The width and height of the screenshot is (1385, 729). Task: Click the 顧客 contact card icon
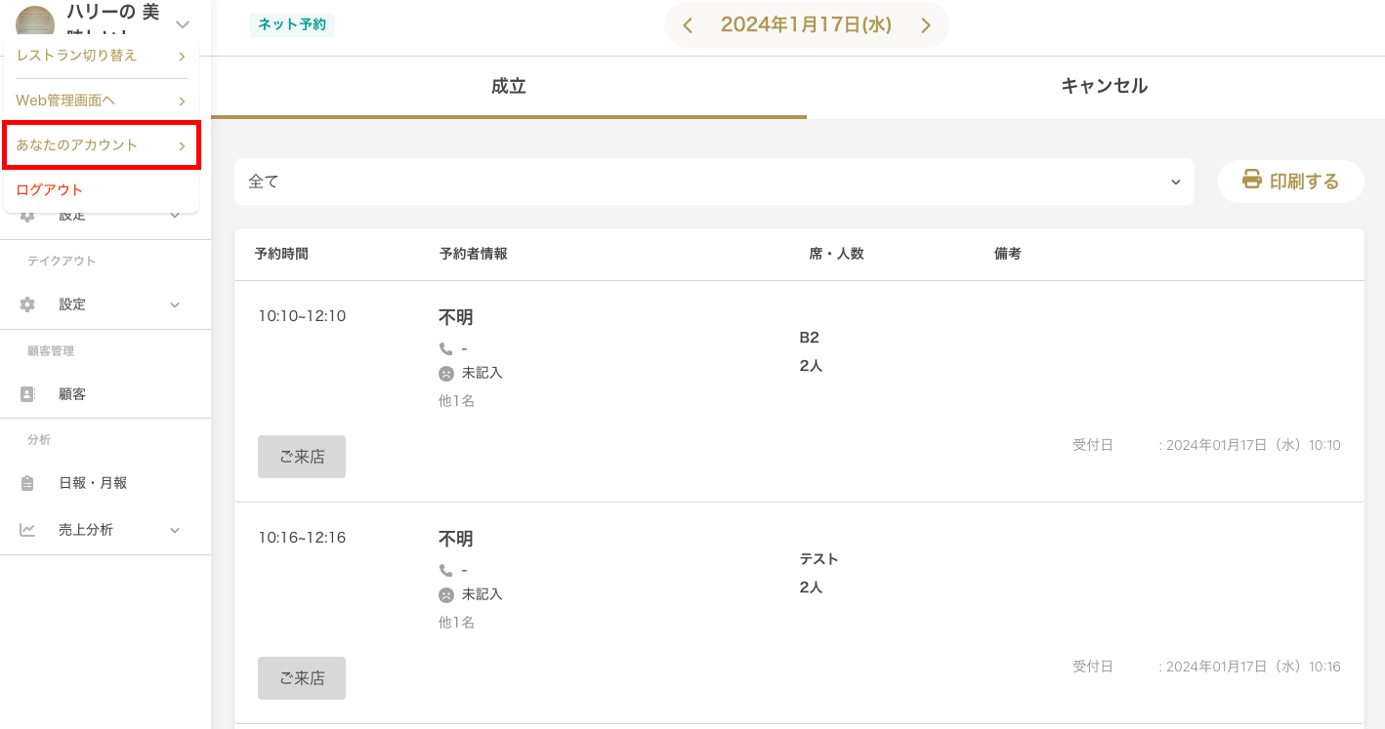(x=27, y=394)
